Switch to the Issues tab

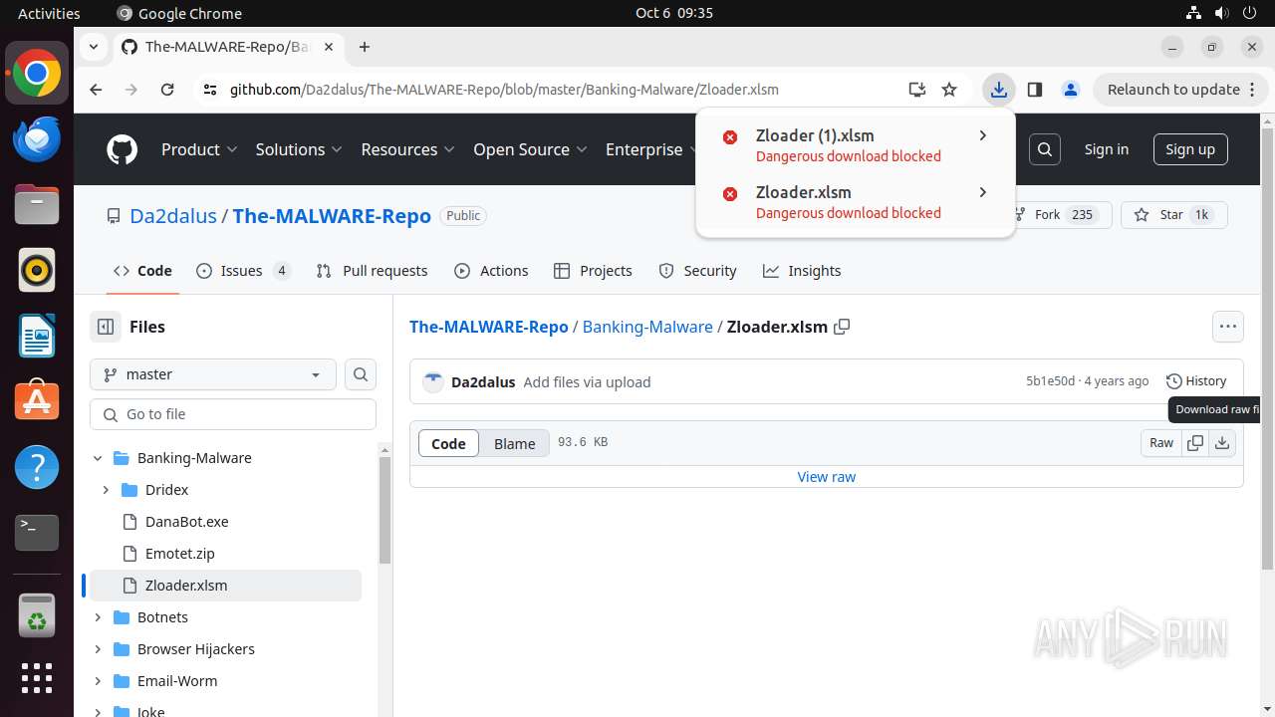coord(244,271)
